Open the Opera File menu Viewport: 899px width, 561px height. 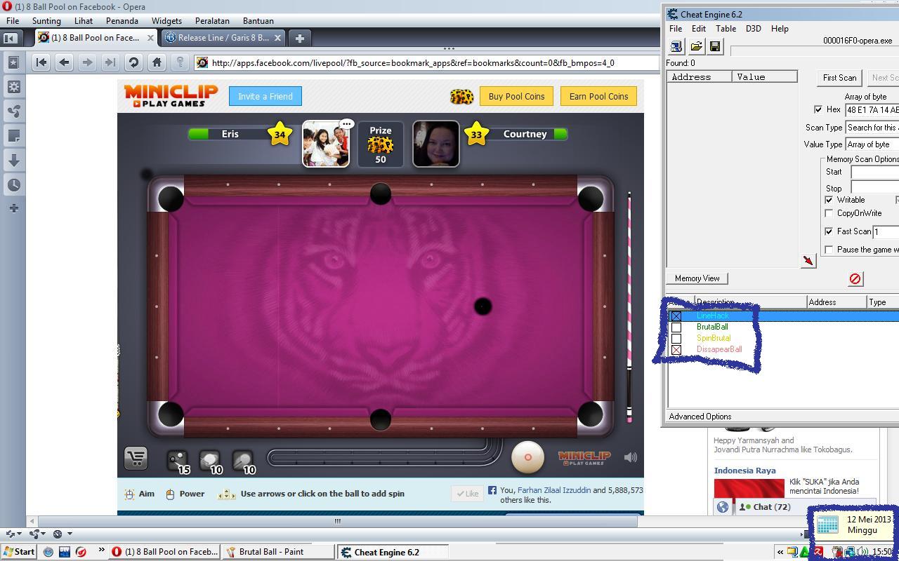click(x=13, y=21)
